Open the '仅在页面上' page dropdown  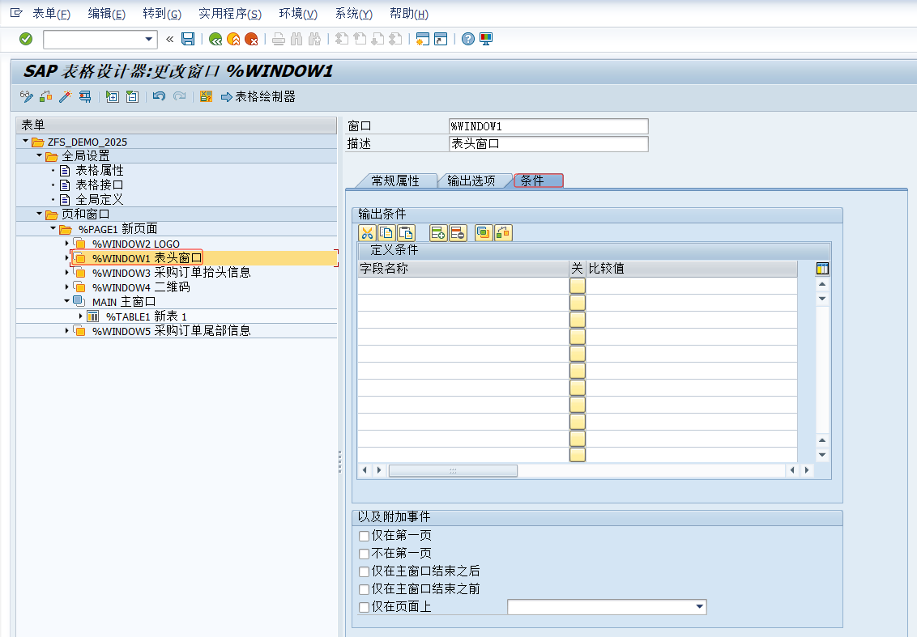coord(699,606)
